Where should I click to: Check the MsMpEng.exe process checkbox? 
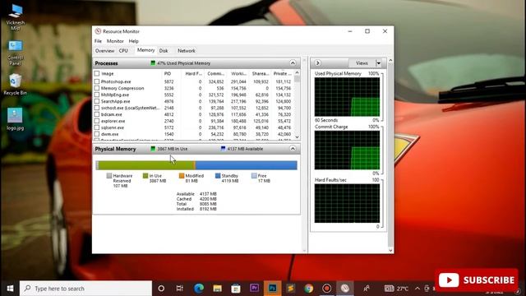[97, 95]
